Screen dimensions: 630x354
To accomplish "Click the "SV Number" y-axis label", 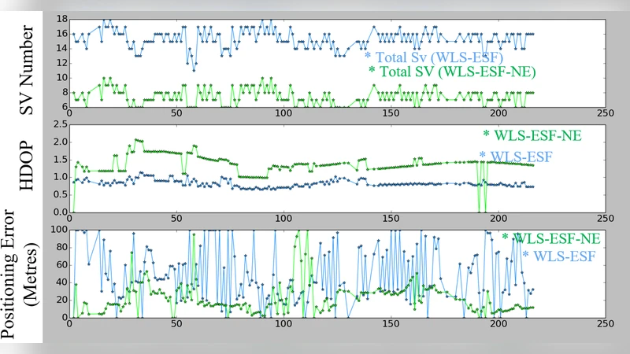I will tap(28, 63).
